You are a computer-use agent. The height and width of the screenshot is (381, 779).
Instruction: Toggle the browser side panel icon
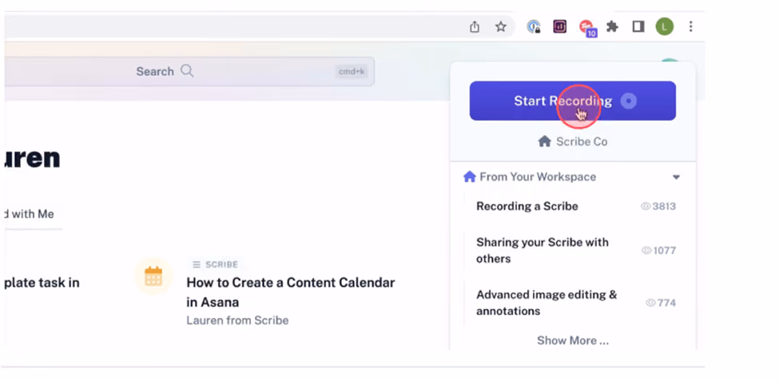point(638,26)
